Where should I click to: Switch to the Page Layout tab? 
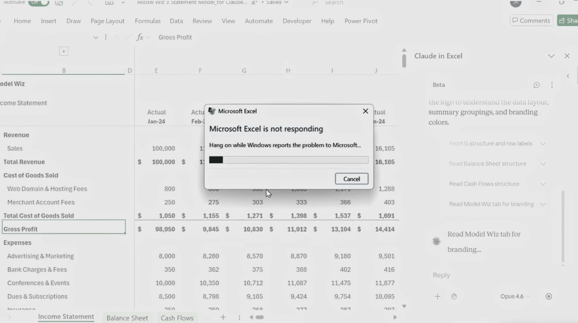[108, 21]
